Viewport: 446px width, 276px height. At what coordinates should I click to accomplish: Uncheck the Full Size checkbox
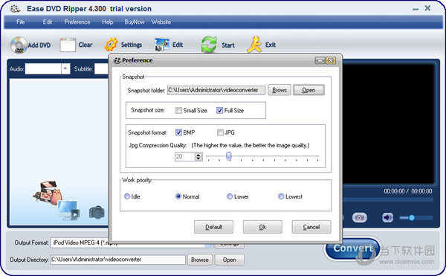pos(219,110)
